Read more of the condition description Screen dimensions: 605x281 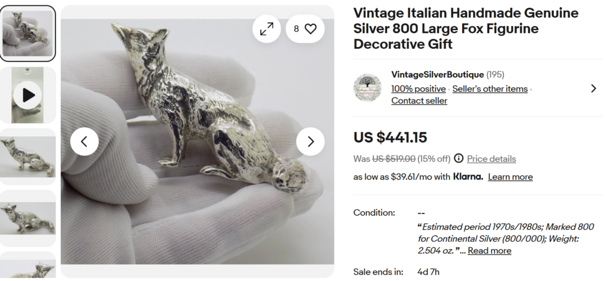(489, 250)
